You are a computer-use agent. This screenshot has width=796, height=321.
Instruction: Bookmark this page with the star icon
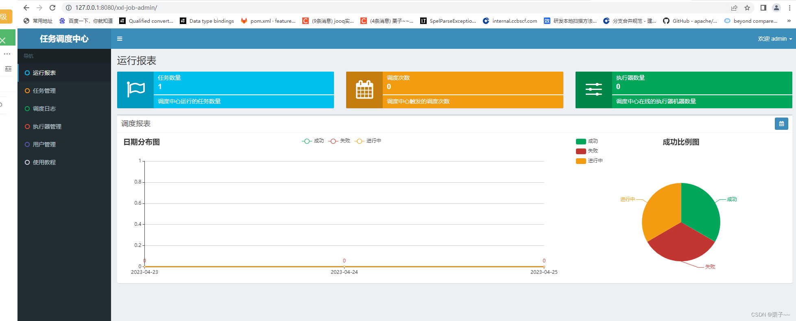pos(747,8)
